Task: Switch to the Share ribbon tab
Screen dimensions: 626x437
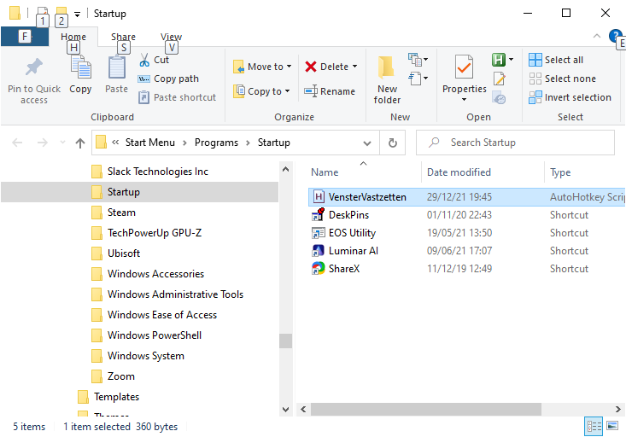Action: click(x=123, y=37)
